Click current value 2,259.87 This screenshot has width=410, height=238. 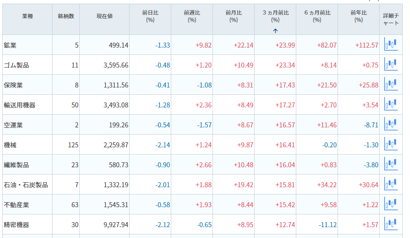pos(116,145)
